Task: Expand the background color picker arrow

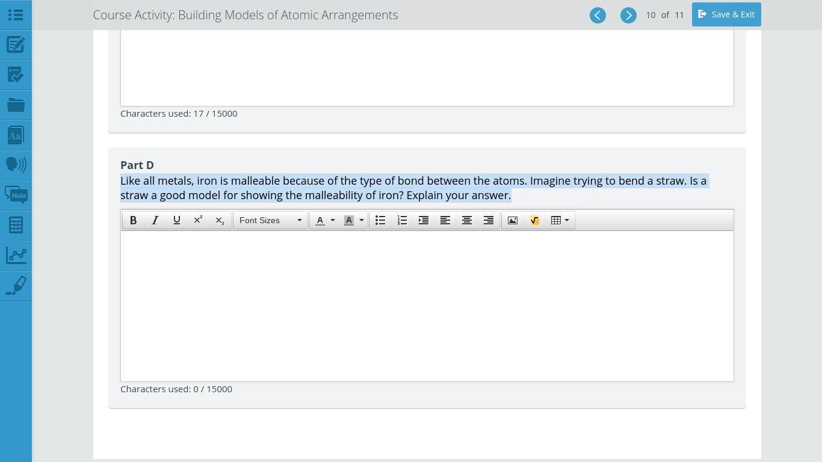Action: click(362, 220)
